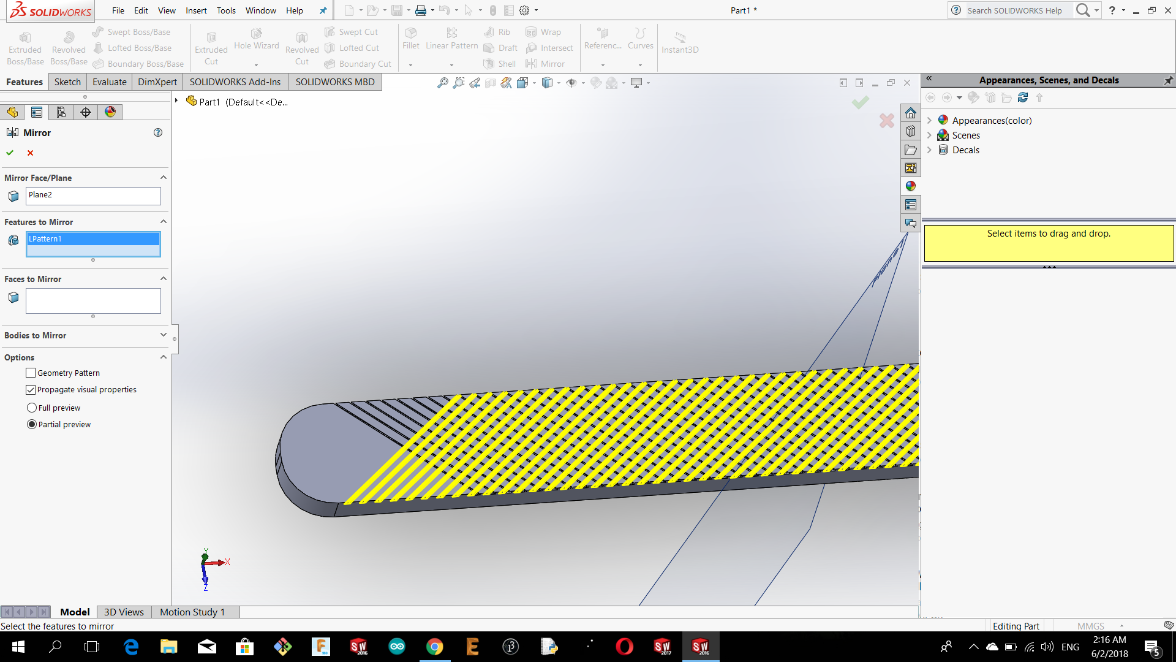This screenshot has height=662, width=1176.
Task: Click the Extruded Boss/Base button
Action: click(x=25, y=48)
